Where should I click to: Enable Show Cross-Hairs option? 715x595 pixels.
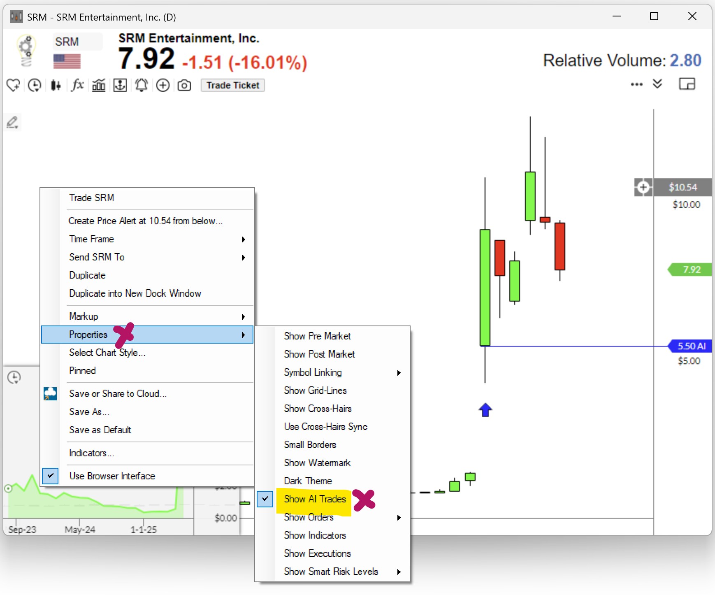click(332, 409)
